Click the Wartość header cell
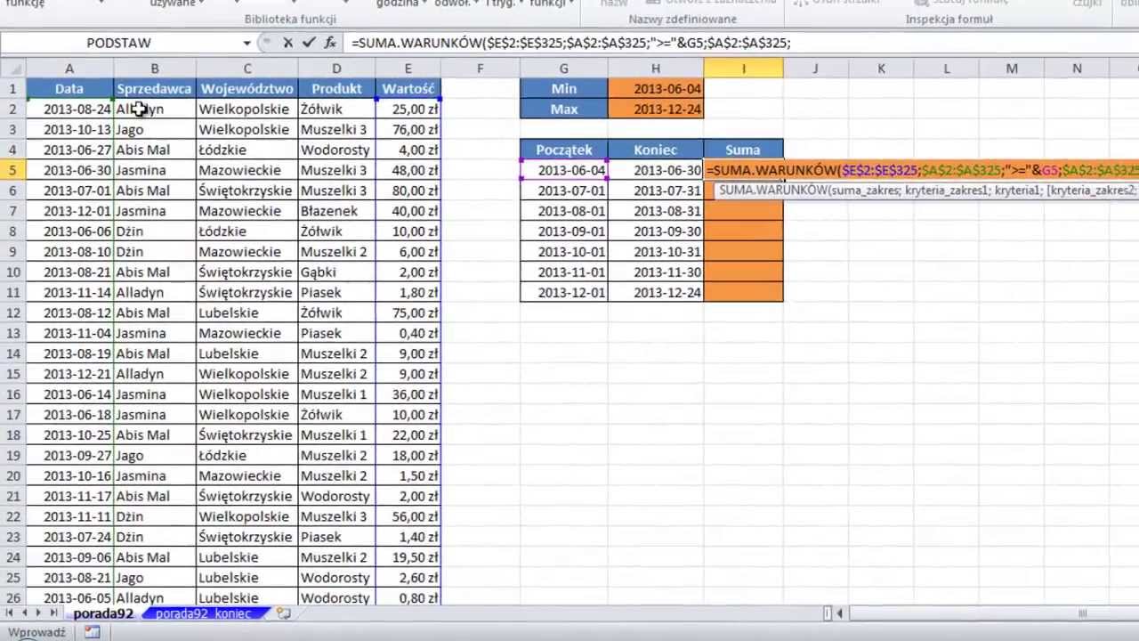The height and width of the screenshot is (641, 1139). [408, 88]
